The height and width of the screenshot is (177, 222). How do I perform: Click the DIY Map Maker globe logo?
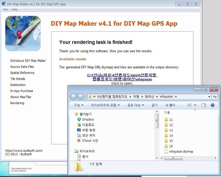coord(23,33)
